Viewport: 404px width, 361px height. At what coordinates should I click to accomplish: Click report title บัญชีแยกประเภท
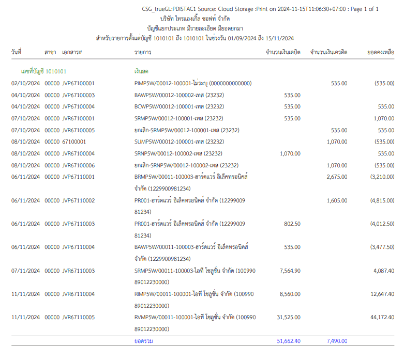166,28
